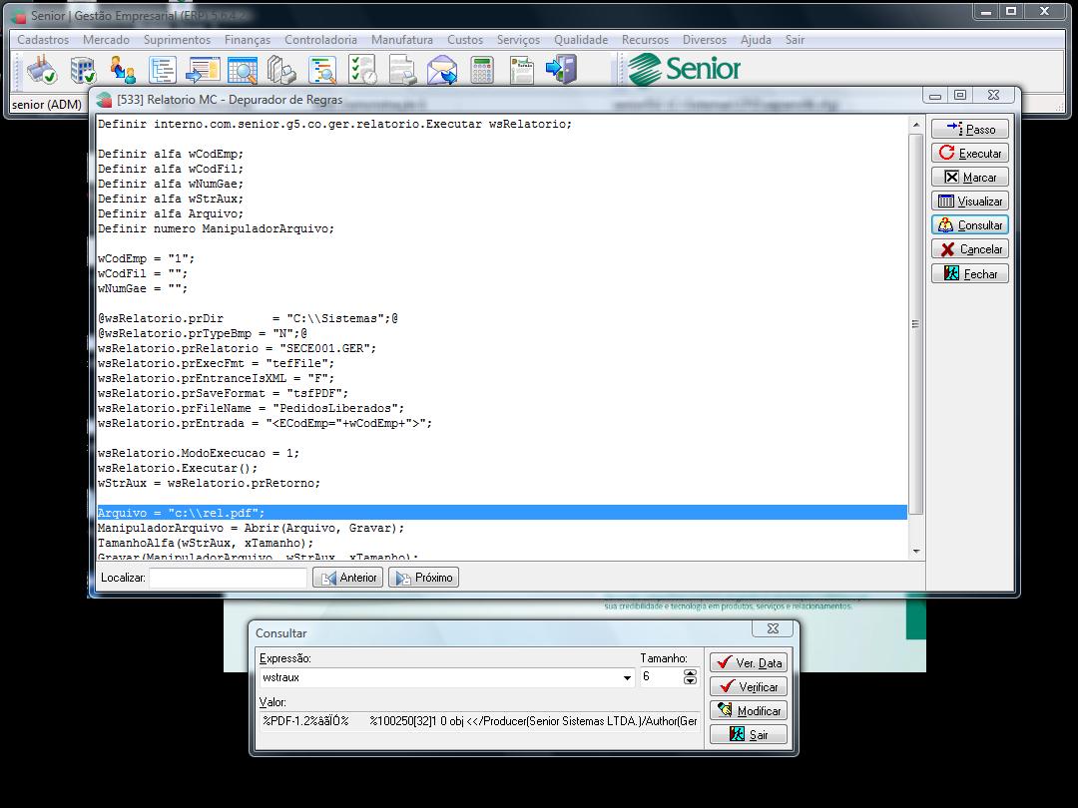
Task: Open the Suprimentos menu
Action: [x=177, y=40]
